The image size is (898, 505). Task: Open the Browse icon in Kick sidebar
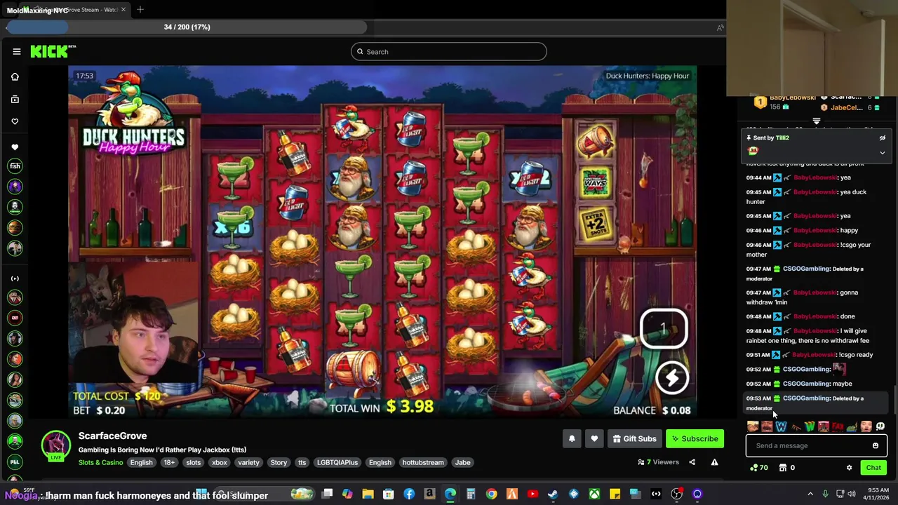pos(15,99)
